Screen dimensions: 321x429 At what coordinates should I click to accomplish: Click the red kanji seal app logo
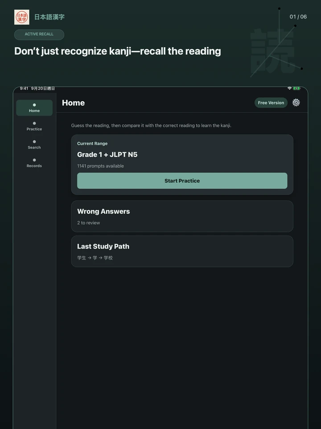[x=22, y=17]
